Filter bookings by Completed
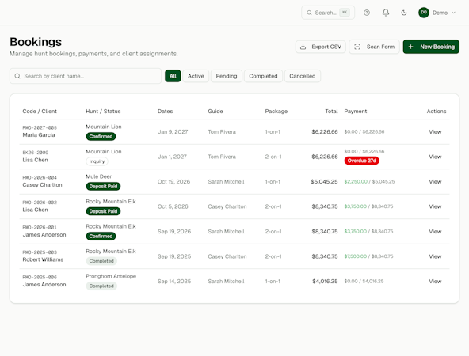469x356 pixels. pyautogui.click(x=263, y=76)
